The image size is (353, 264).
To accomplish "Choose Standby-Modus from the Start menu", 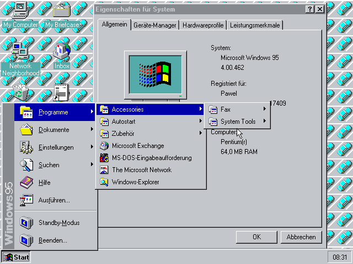I will [x=55, y=222].
